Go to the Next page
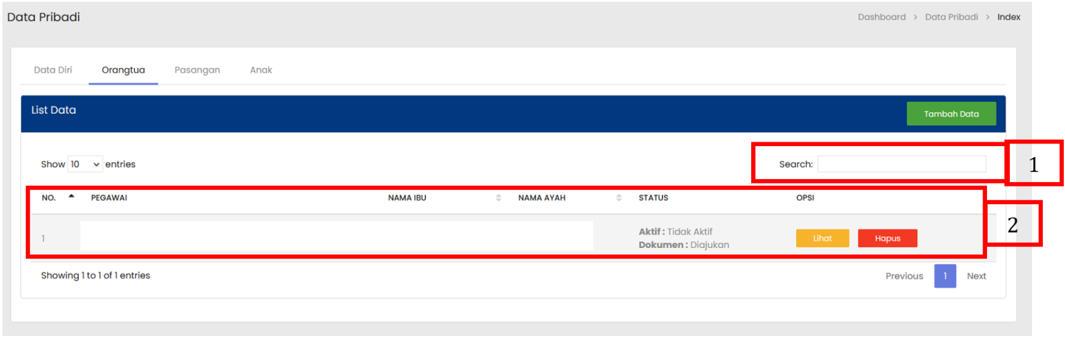The width and height of the screenshot is (1065, 339). tap(976, 276)
